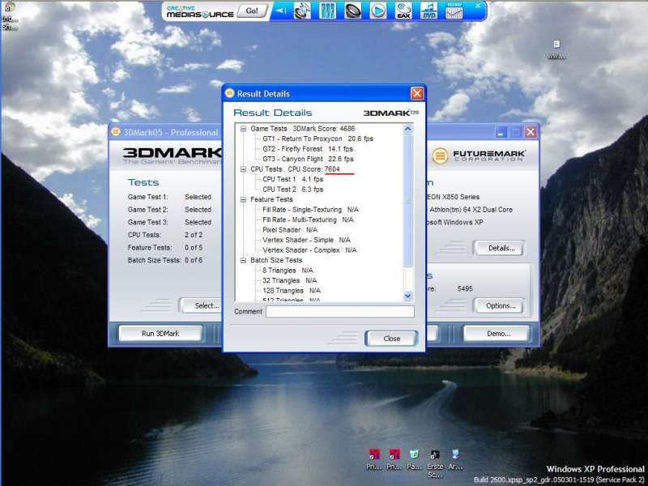This screenshot has height=486, width=648.
Task: Launch the Demo... button
Action: 498,334
